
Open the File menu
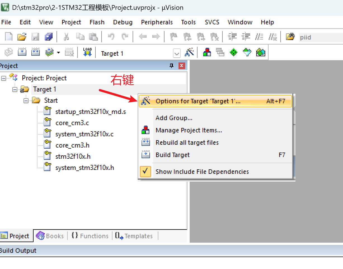click(6, 22)
